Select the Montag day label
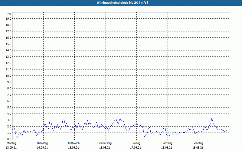The height and width of the screenshot is (151, 242). [11, 143]
